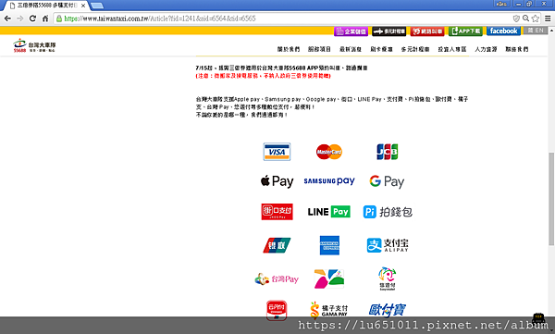Open the 聯絡我們 menu
The height and width of the screenshot is (334, 555).
click(x=517, y=49)
